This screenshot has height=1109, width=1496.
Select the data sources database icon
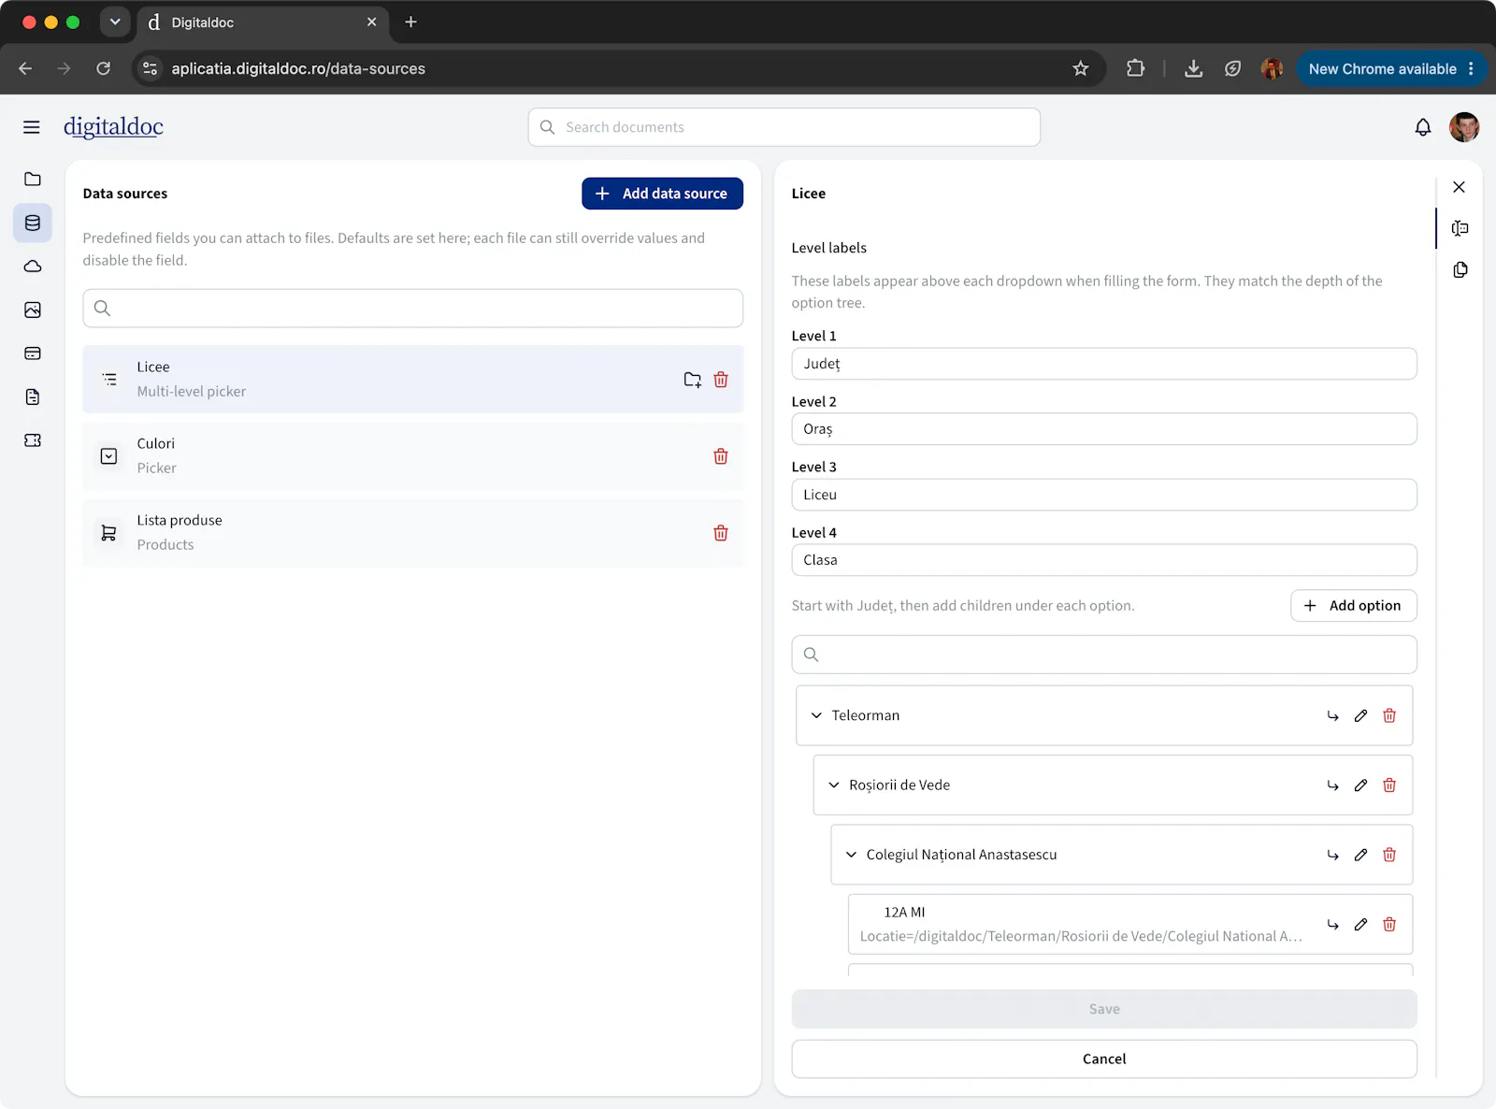pos(33,223)
